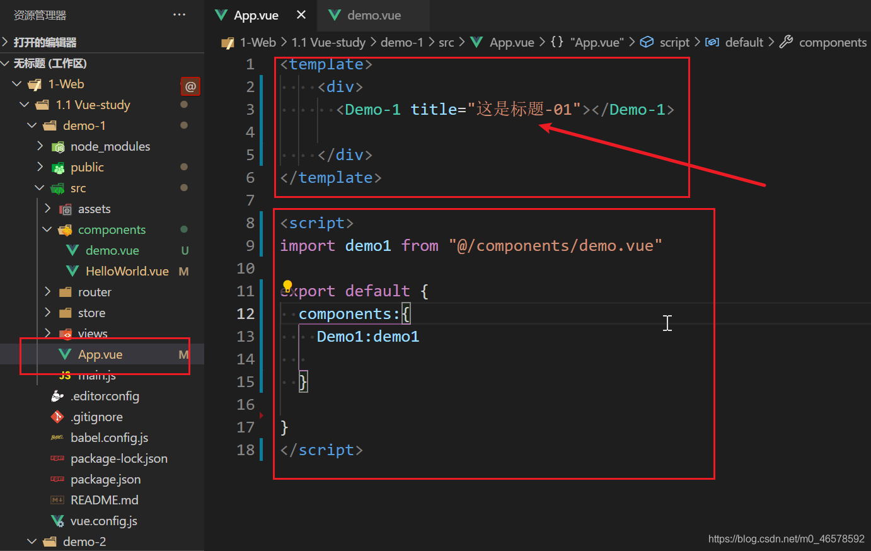
Task: Open HelloWorld.vue in the file tree
Action: pyautogui.click(x=127, y=271)
